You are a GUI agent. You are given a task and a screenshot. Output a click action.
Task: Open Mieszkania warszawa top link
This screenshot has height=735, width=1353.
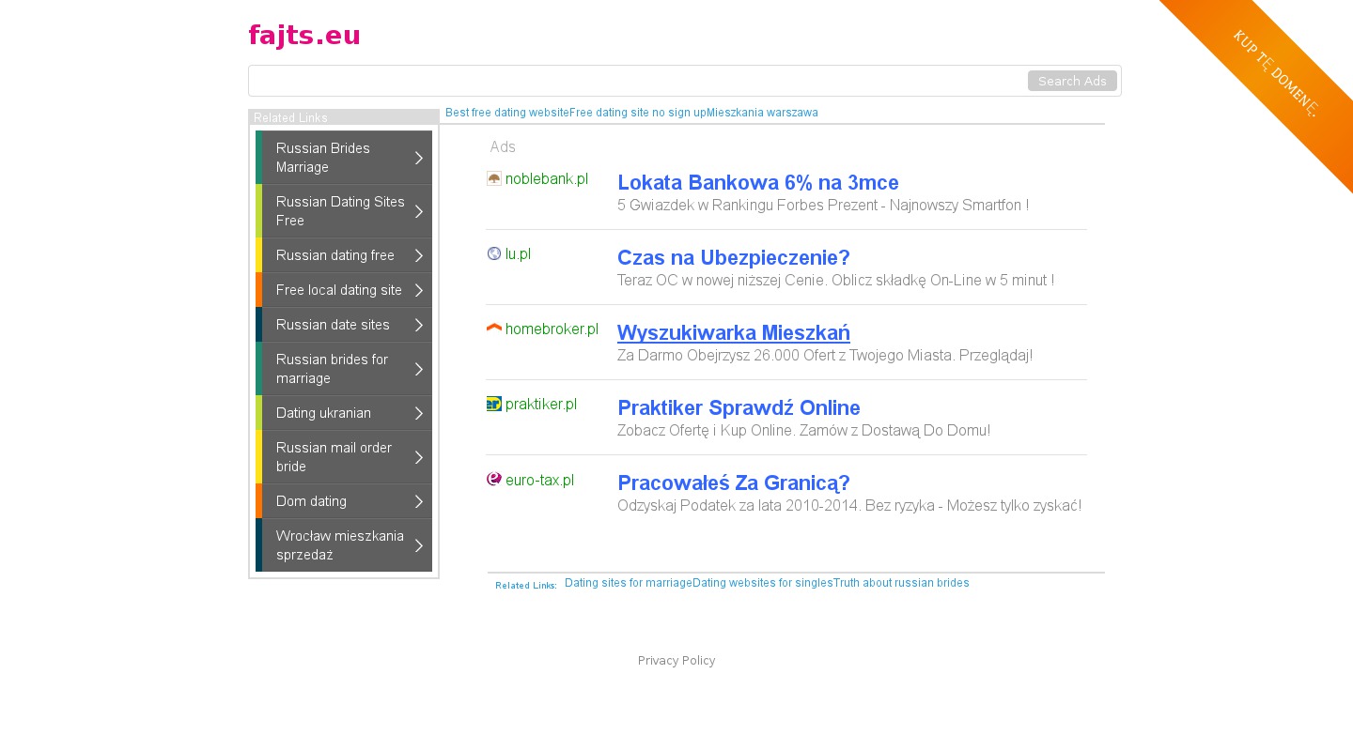762,113
